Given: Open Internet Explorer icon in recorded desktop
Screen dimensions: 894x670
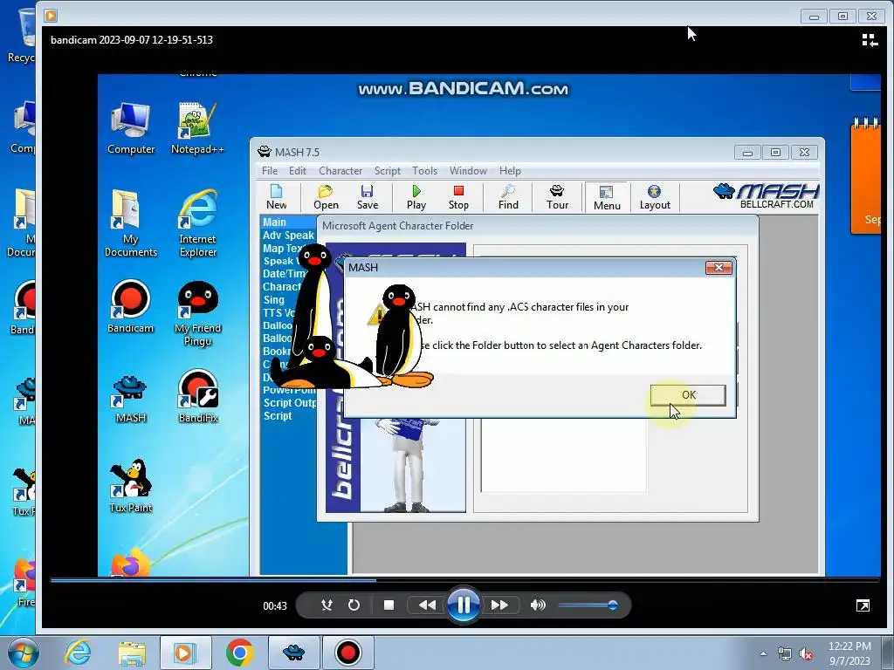Looking at the screenshot, I should pos(198,222).
